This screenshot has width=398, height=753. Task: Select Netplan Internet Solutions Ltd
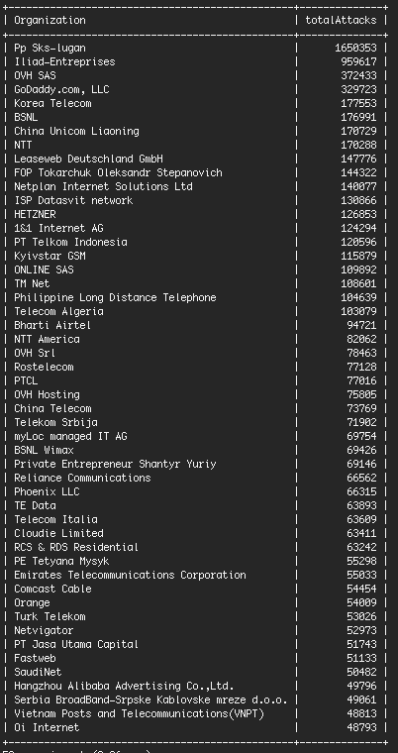point(103,187)
